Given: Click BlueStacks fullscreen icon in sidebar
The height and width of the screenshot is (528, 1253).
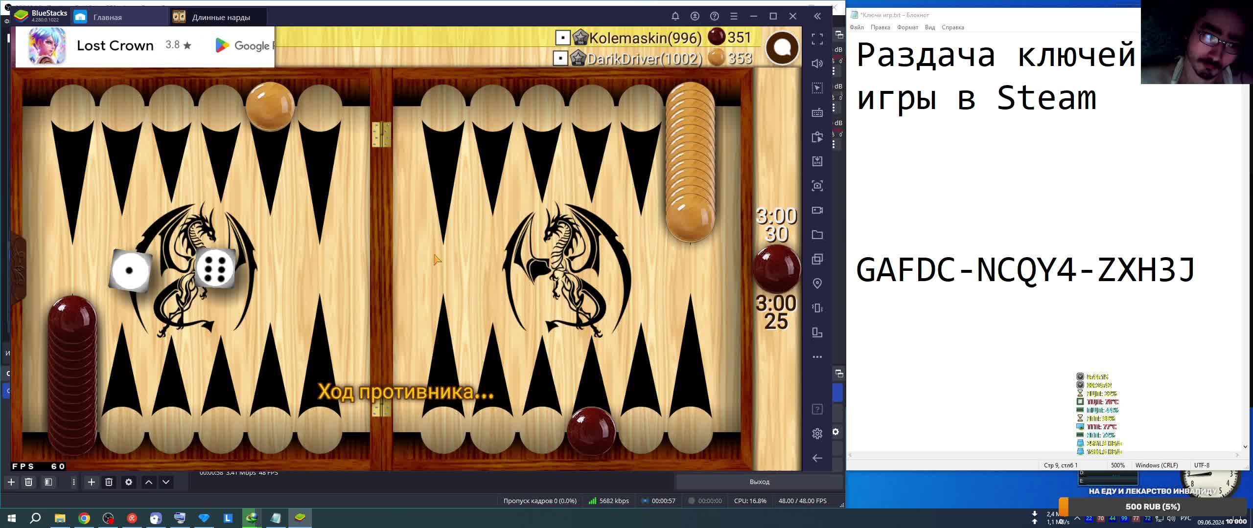Looking at the screenshot, I should 817,39.
